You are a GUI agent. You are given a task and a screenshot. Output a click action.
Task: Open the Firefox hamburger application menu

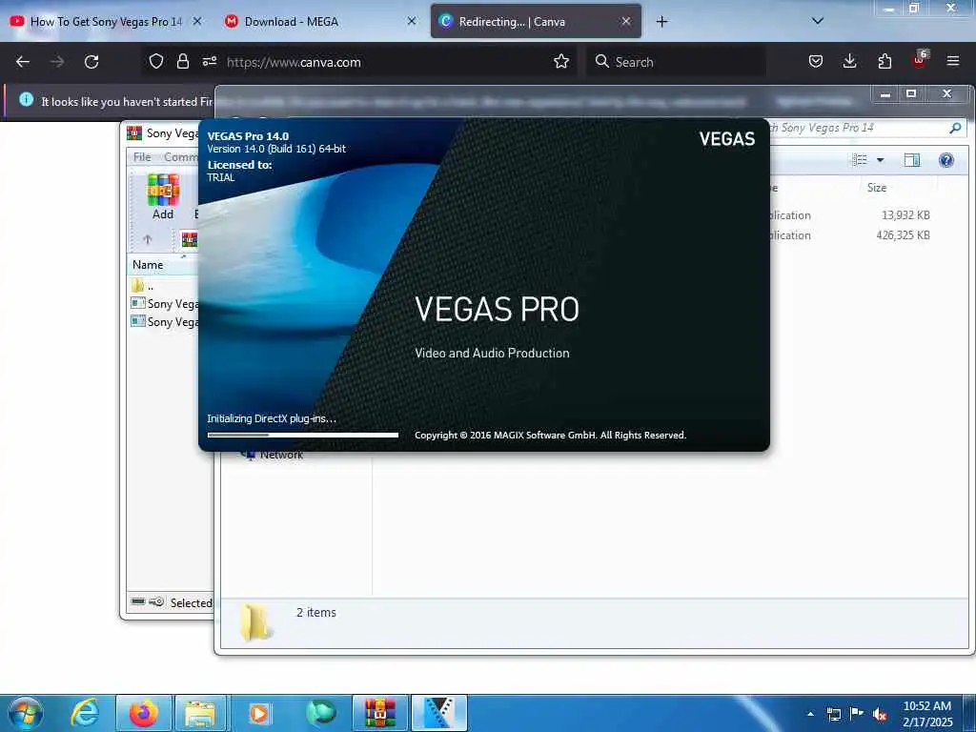(953, 61)
